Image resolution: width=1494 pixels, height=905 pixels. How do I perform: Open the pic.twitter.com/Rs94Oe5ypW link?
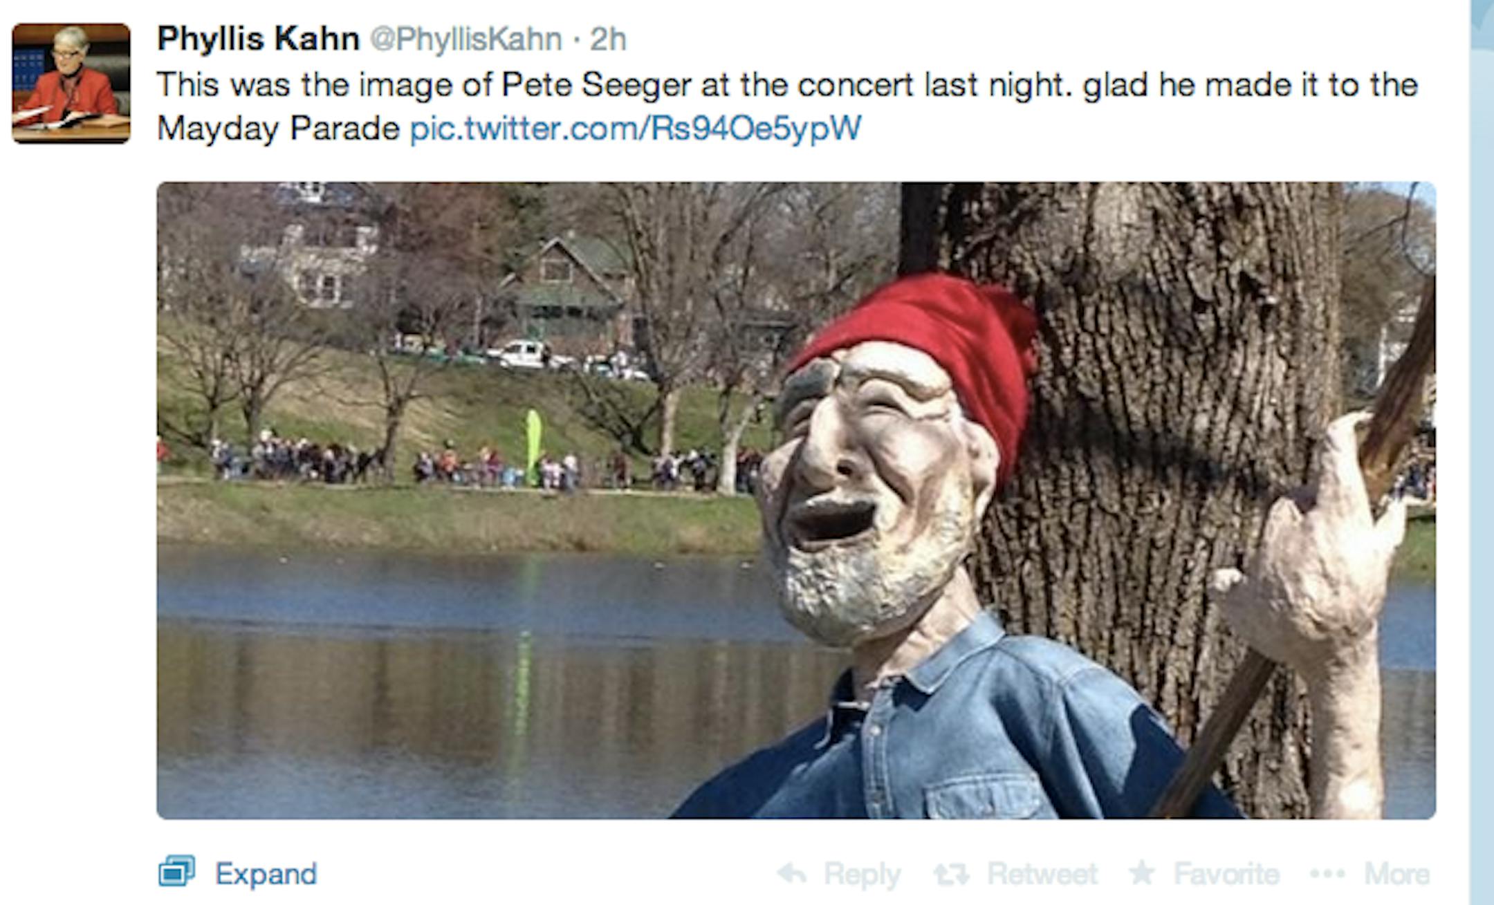pos(635,129)
